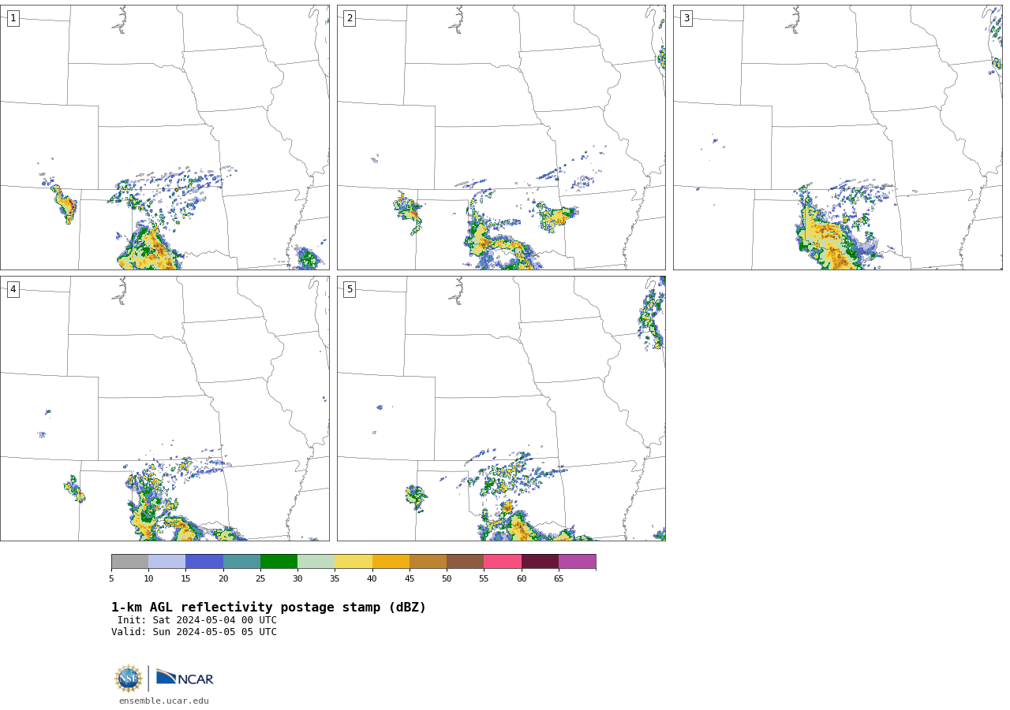Click the panel number 5 label box

click(x=350, y=289)
